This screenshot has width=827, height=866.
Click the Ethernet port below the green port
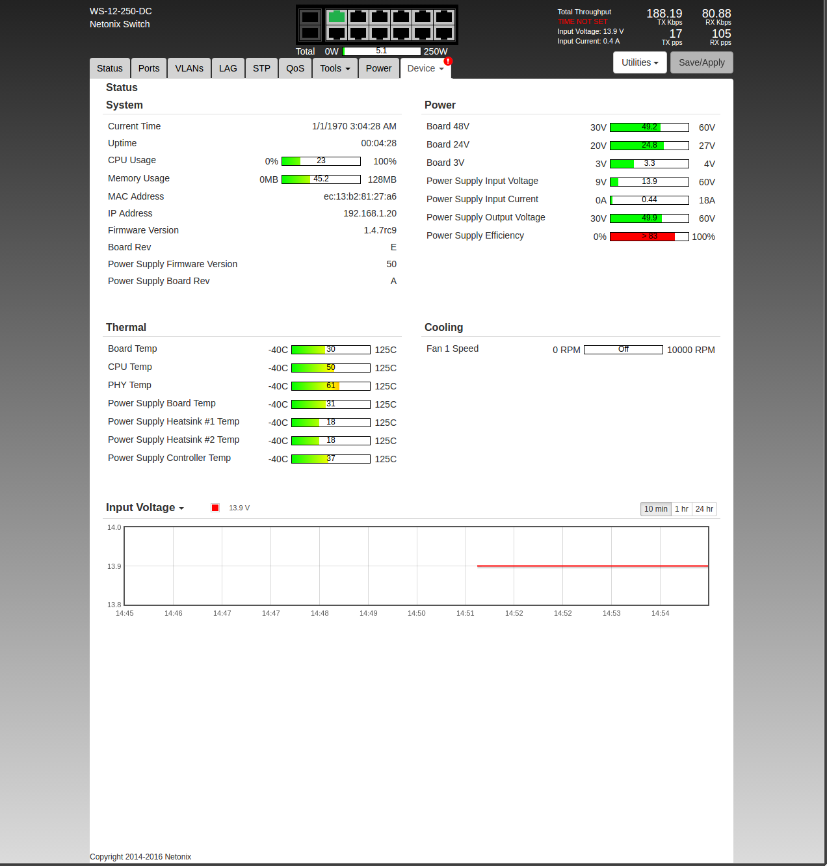click(336, 33)
